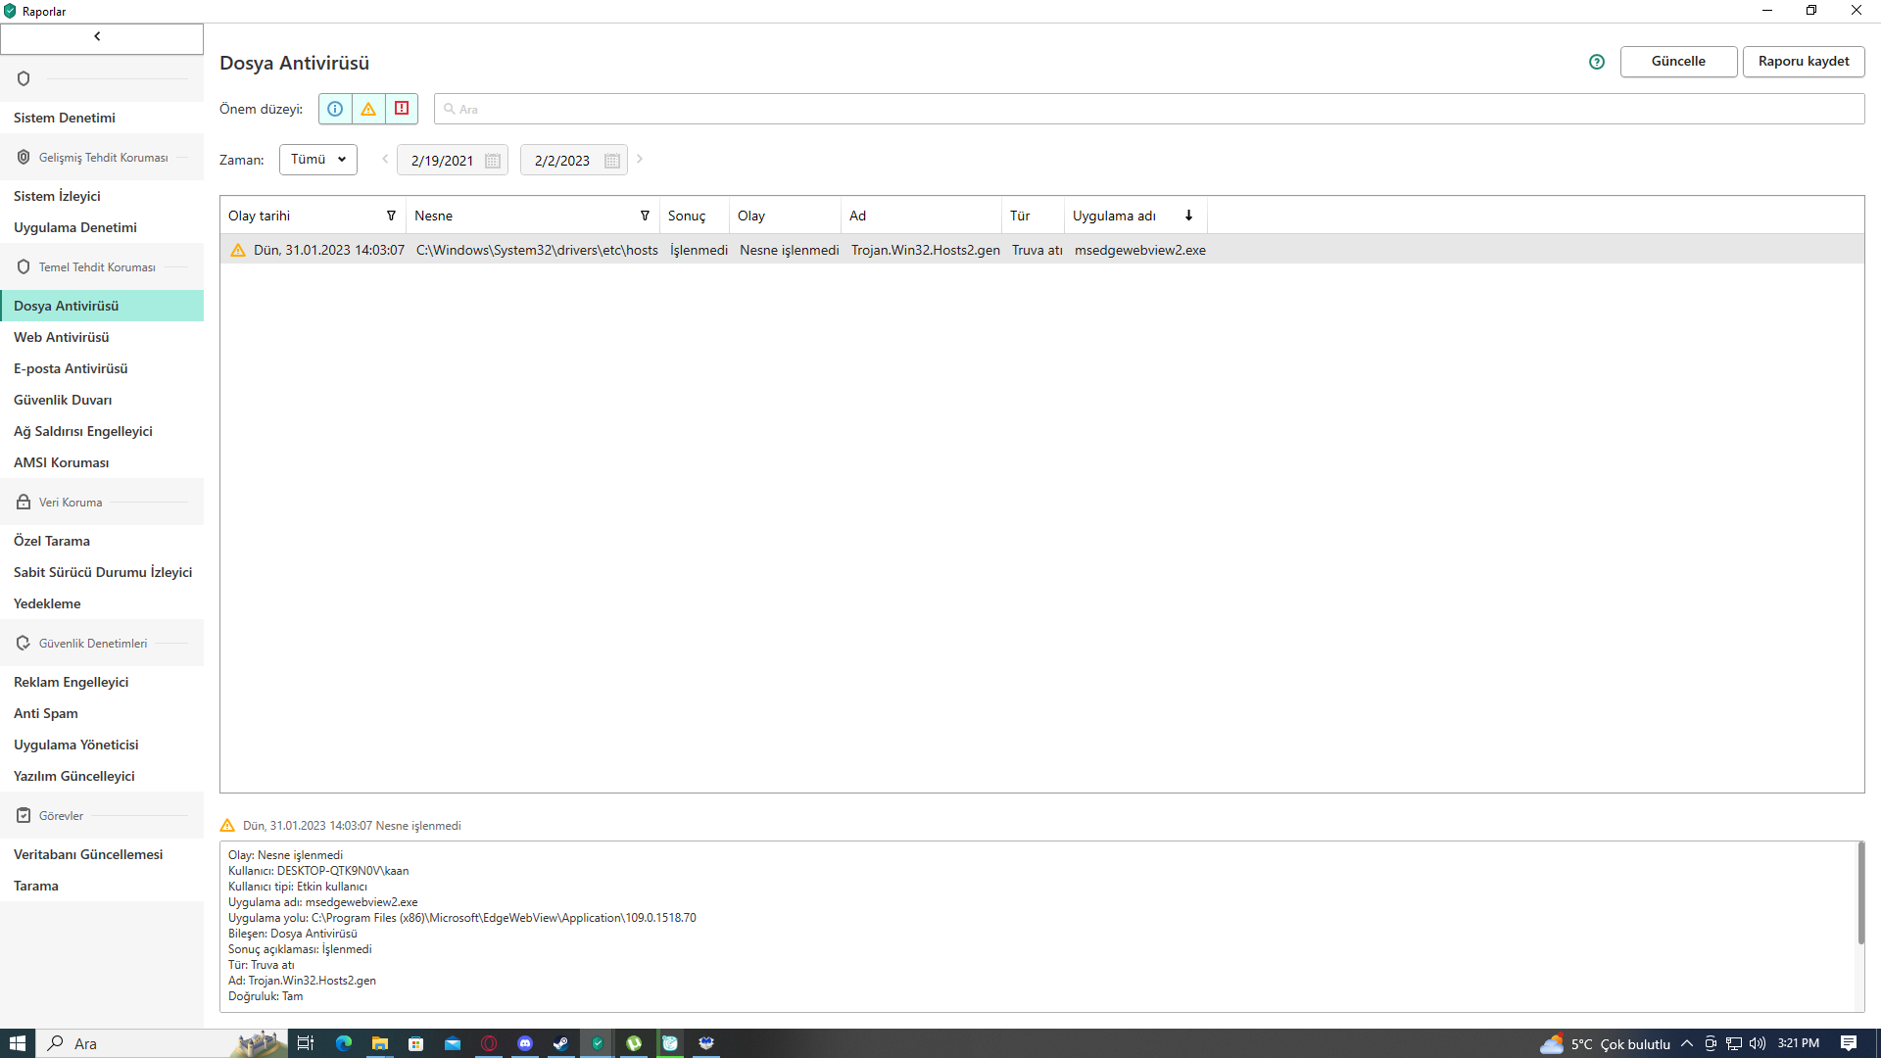Viewport: 1881px width, 1058px height.
Task: Open Discord from the taskbar
Action: pos(525,1043)
